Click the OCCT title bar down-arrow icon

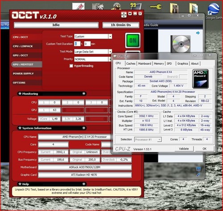click(130, 14)
